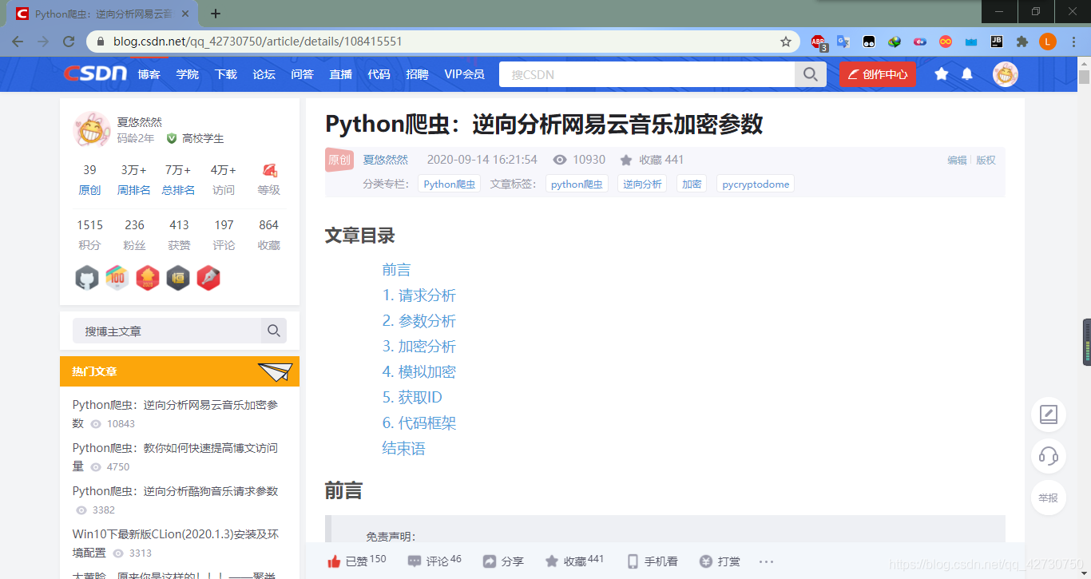Screen dimensions: 1091x579
Task: Open the pycryptodome article tag
Action: pyautogui.click(x=756, y=184)
